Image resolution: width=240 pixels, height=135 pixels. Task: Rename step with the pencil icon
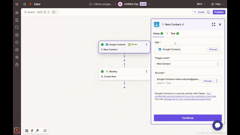click(x=183, y=25)
